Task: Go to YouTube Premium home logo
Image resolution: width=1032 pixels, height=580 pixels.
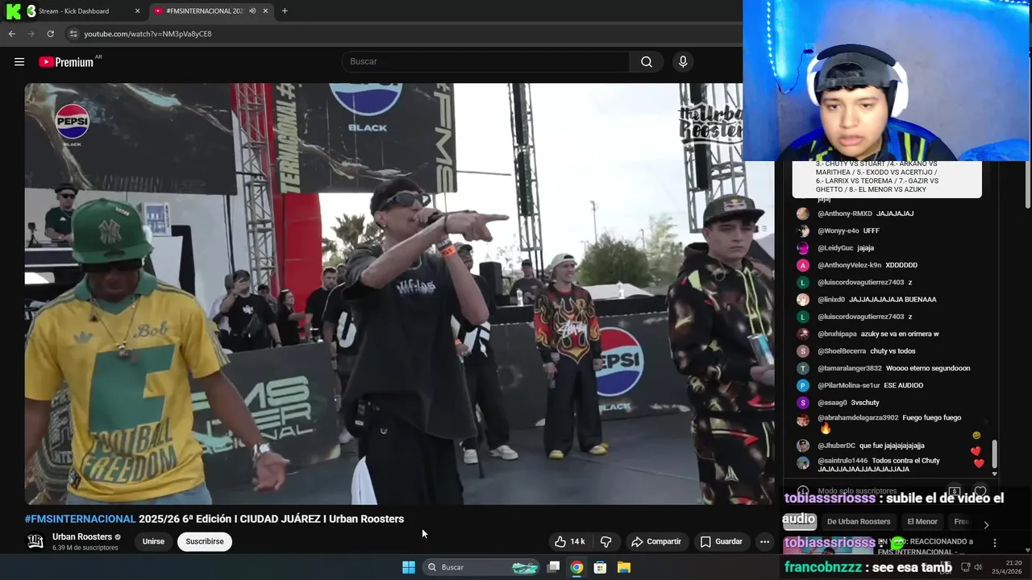Action: (66, 62)
